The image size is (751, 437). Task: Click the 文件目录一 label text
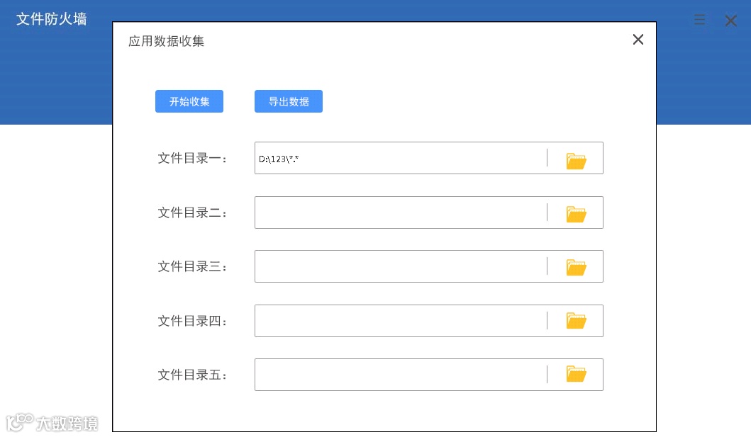tap(192, 159)
